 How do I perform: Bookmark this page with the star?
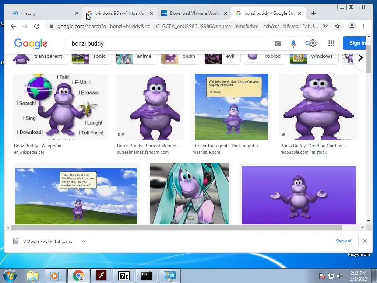pyautogui.click(x=337, y=26)
